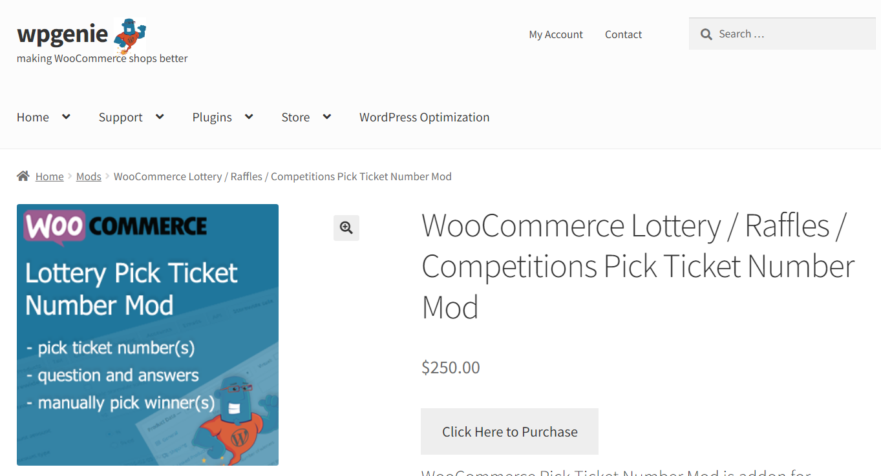Click the magnifying glass search icon
881x476 pixels.
706,34
